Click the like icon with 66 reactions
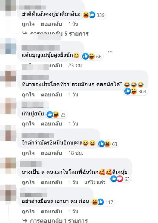This screenshot has width=158, height=223. [x=85, y=56]
